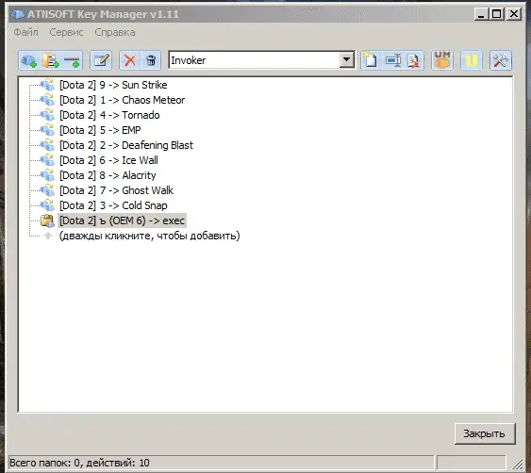Image resolution: width=531 pixels, height=473 pixels.
Task: Minimize the Key Manager window
Action: click(481, 14)
